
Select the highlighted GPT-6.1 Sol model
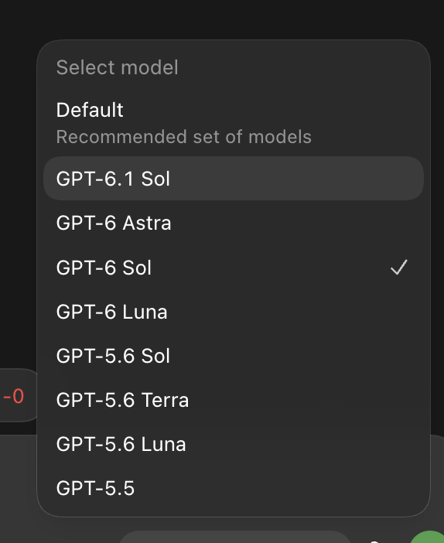click(234, 179)
